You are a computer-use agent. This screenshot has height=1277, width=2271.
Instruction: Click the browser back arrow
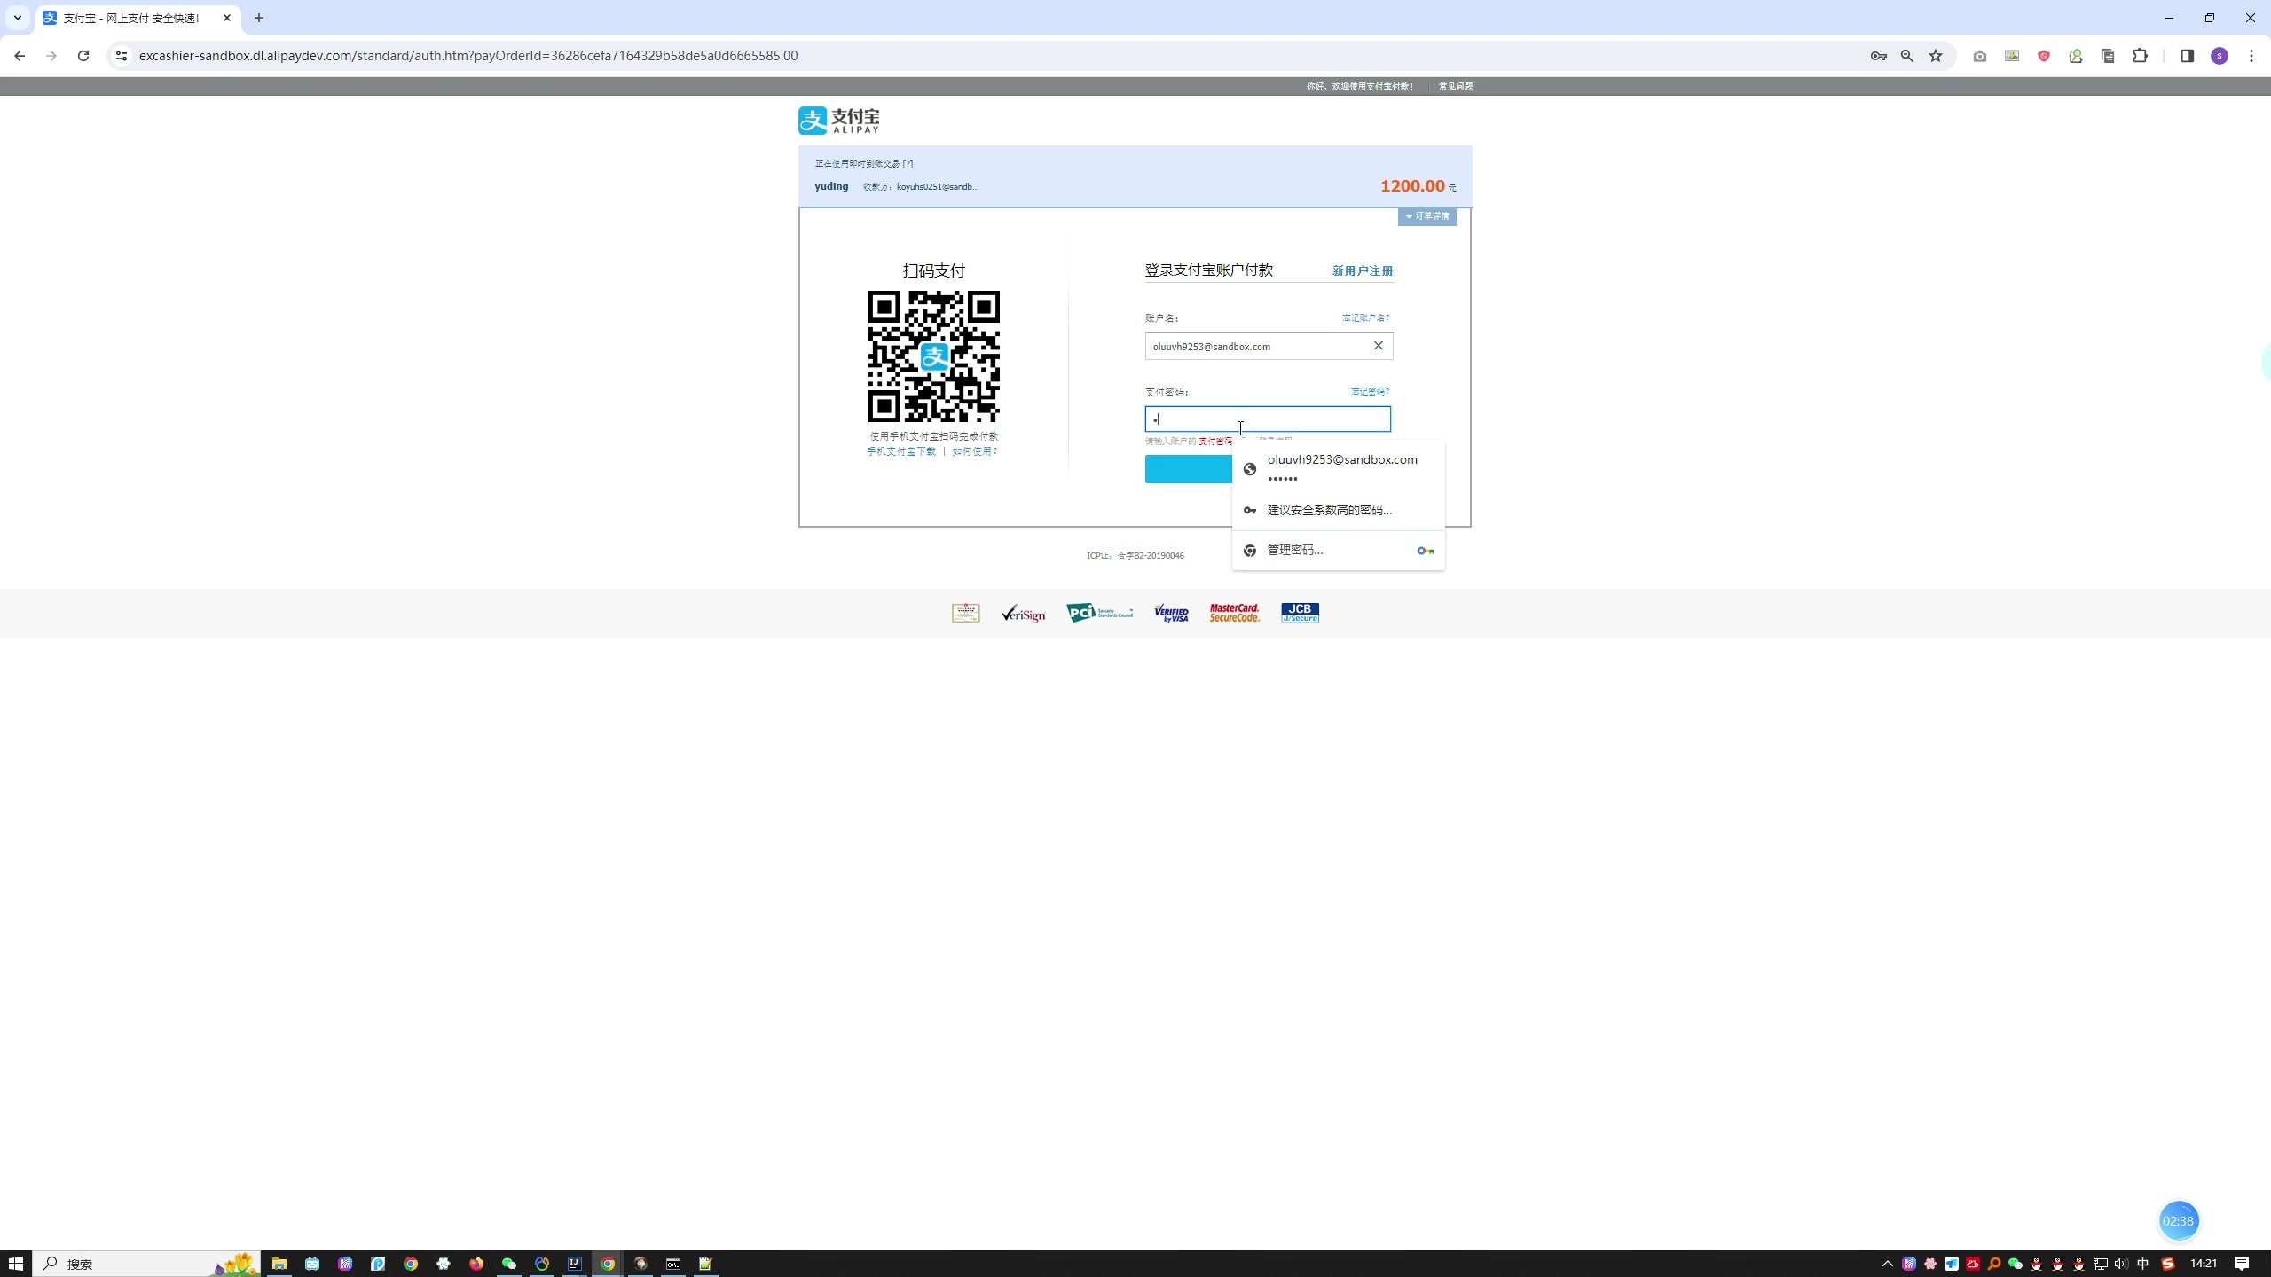[x=20, y=56]
